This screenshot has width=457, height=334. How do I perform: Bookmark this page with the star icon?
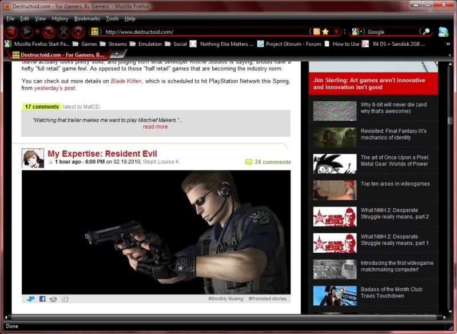(325, 32)
